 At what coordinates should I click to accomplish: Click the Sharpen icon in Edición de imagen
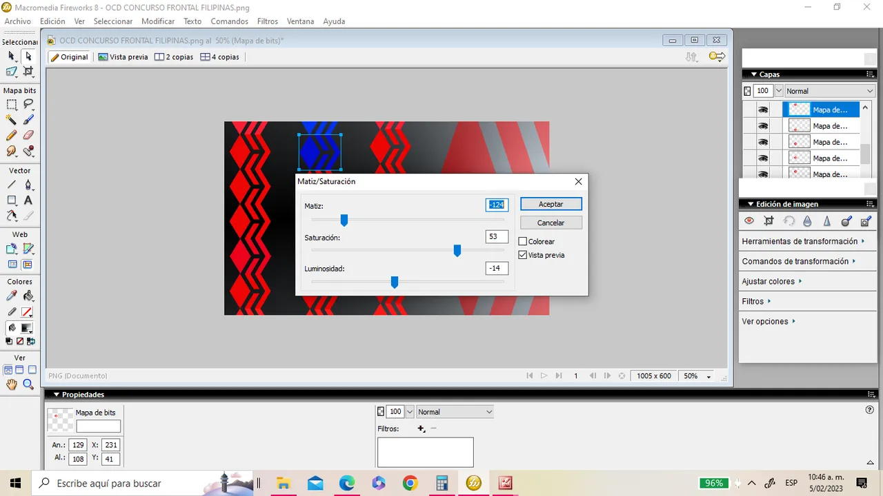(826, 221)
